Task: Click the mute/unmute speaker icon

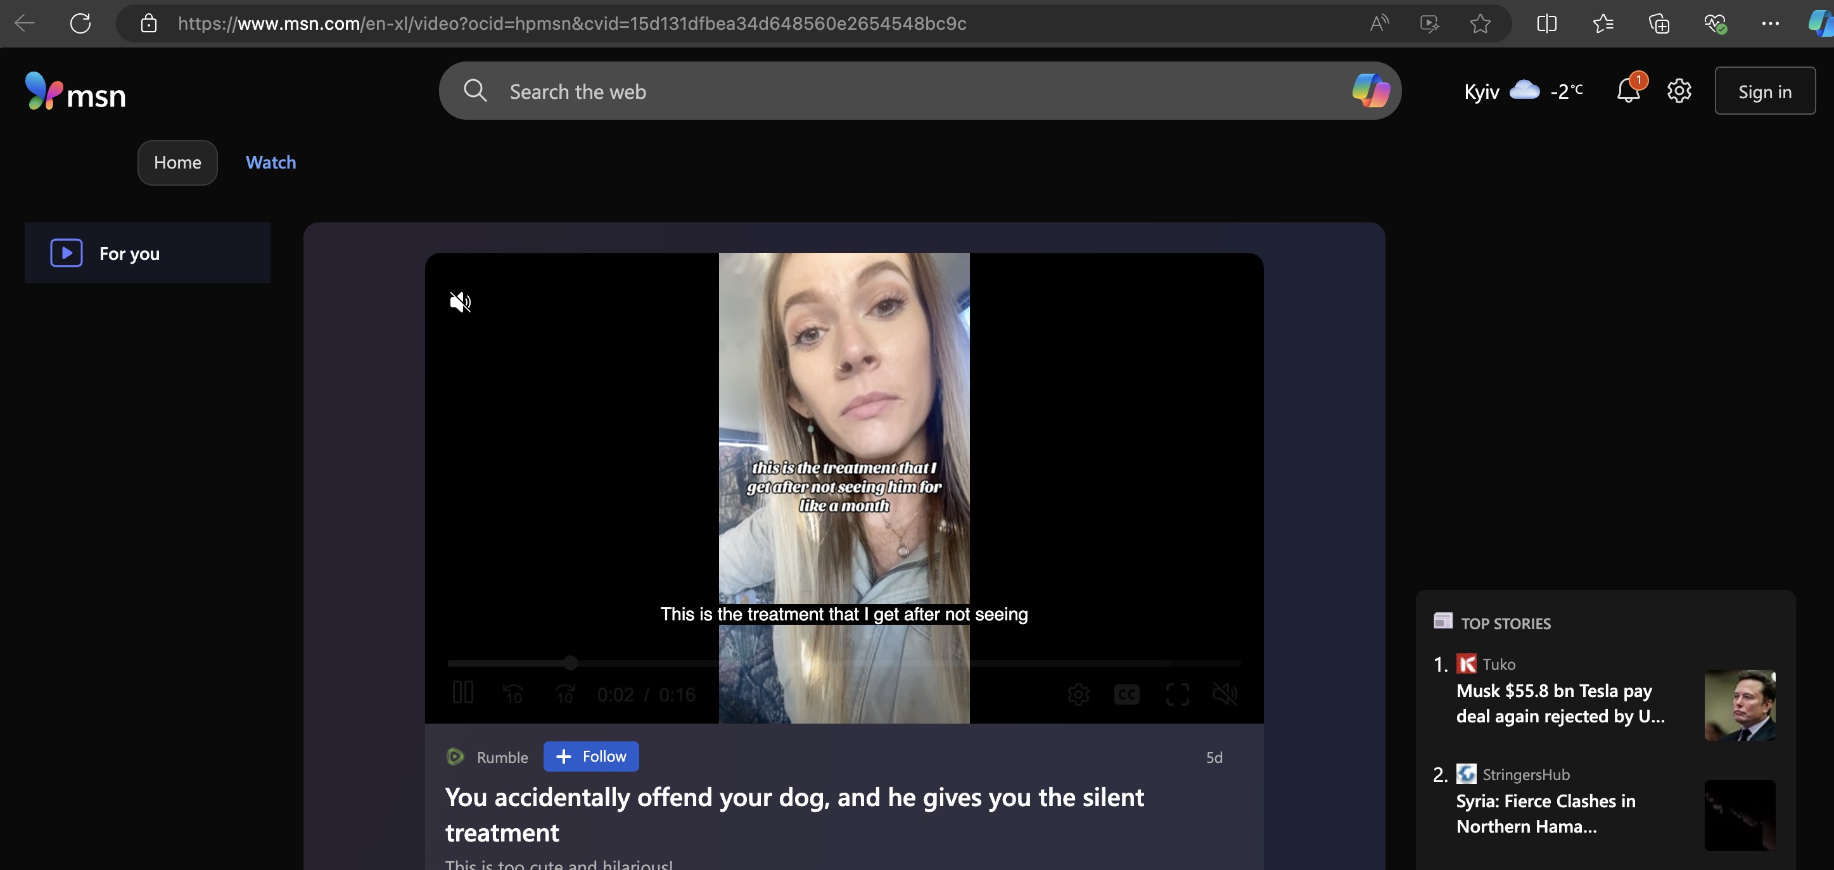Action: (459, 303)
